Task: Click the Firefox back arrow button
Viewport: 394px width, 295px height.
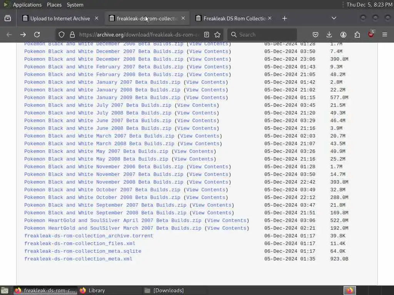Action: coord(9,35)
